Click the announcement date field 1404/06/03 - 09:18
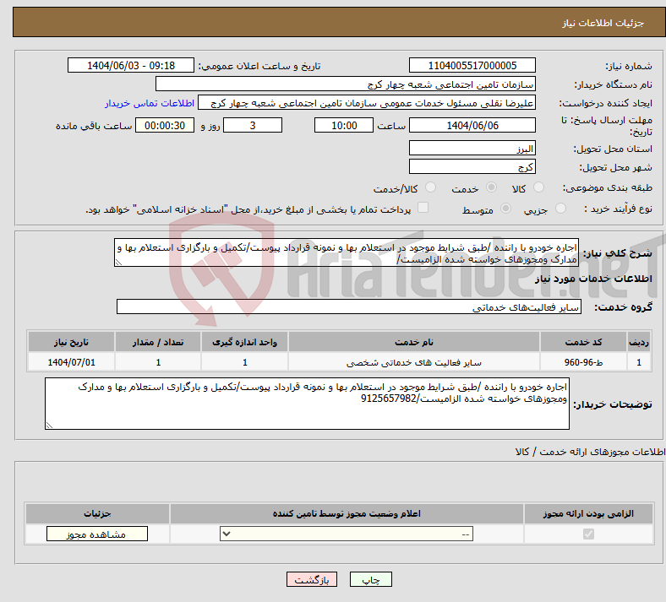Viewport: 666px width, 602px height. [x=131, y=65]
